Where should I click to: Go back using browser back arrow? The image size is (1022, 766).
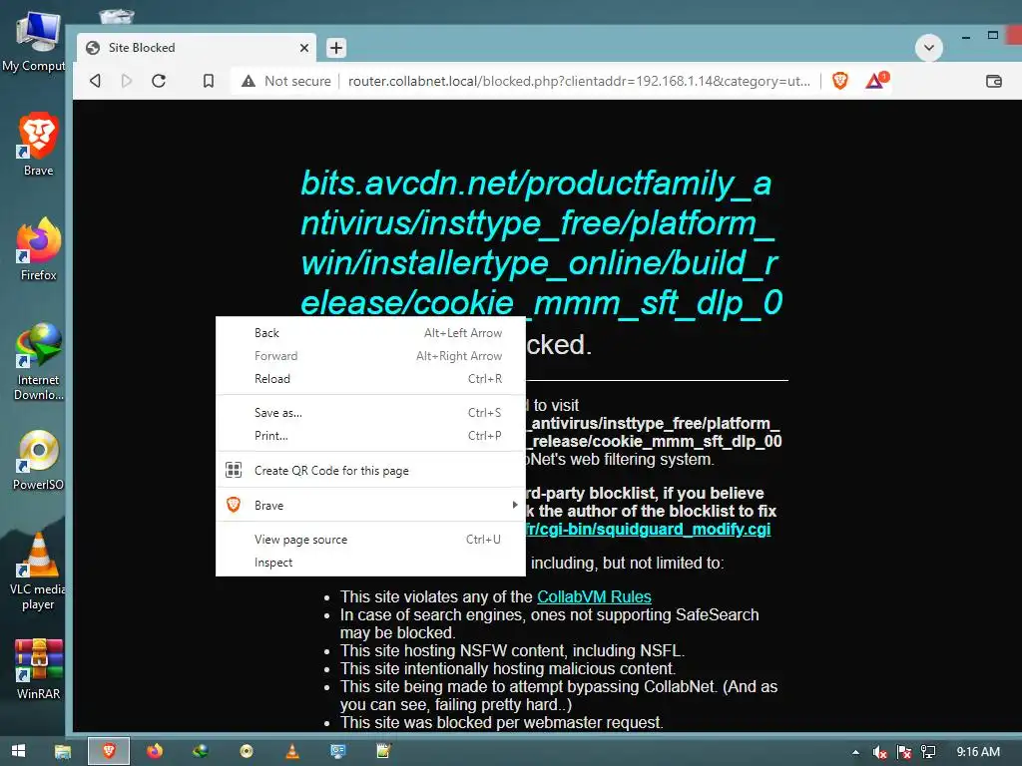coord(95,81)
